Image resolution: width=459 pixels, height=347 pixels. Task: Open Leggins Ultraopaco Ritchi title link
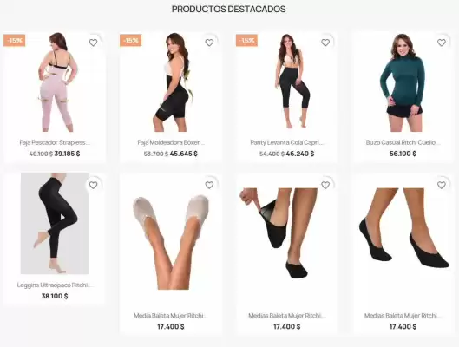55,285
